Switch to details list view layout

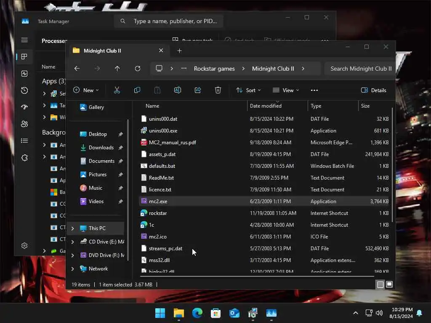380,285
